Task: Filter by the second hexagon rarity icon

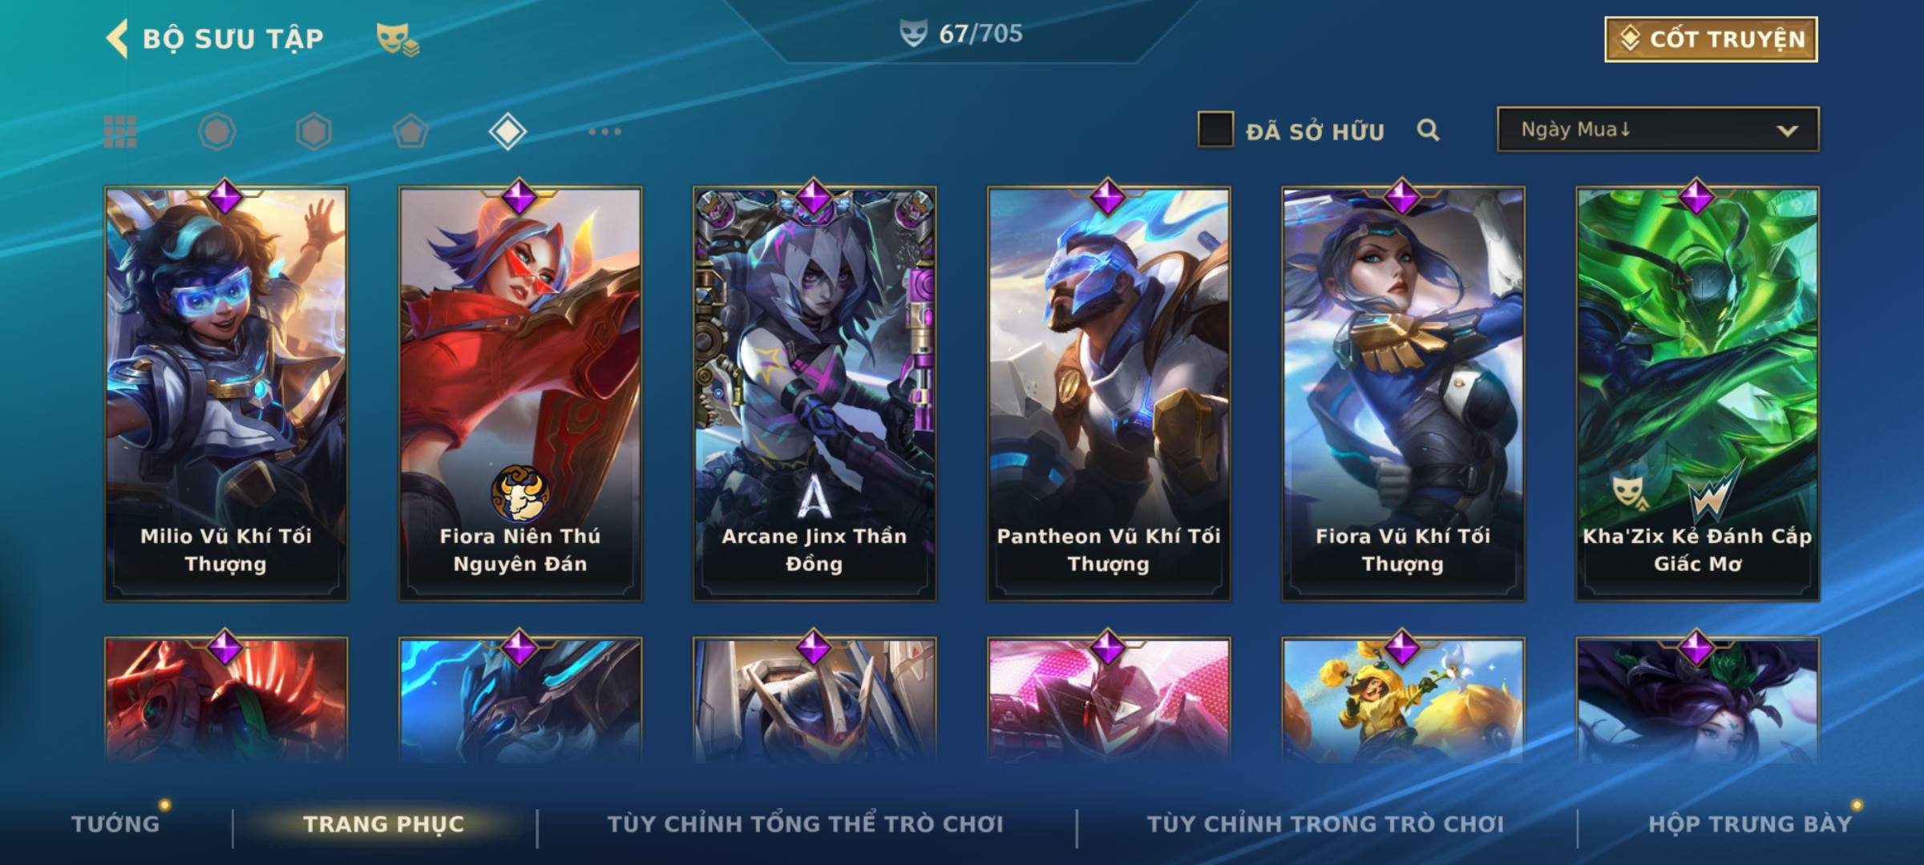Action: coord(313,131)
